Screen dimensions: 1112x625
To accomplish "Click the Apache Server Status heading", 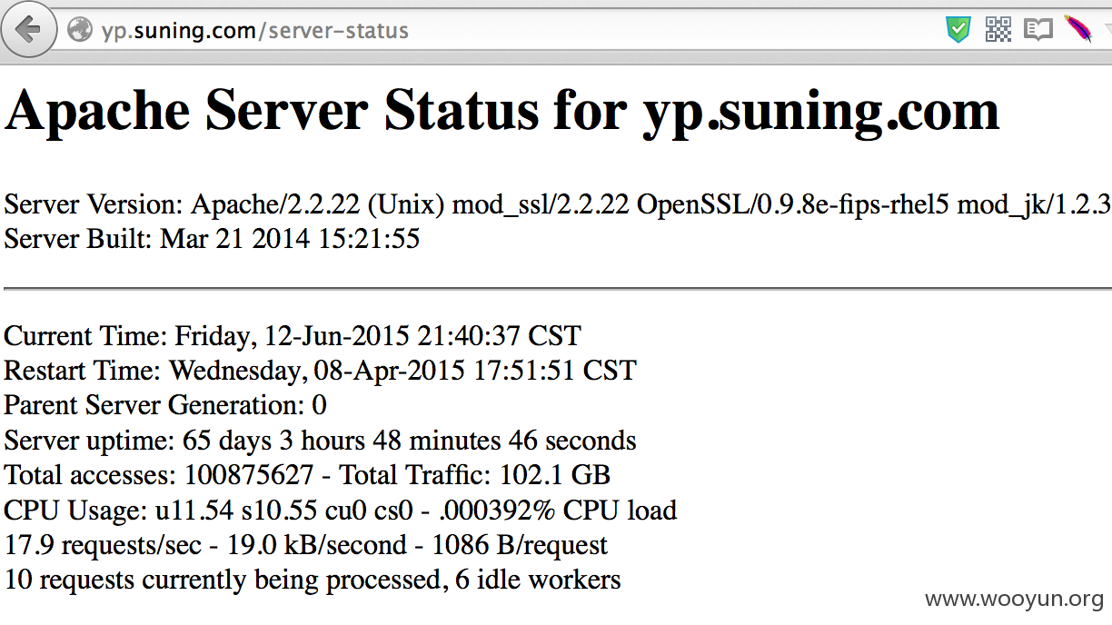I will click(501, 113).
